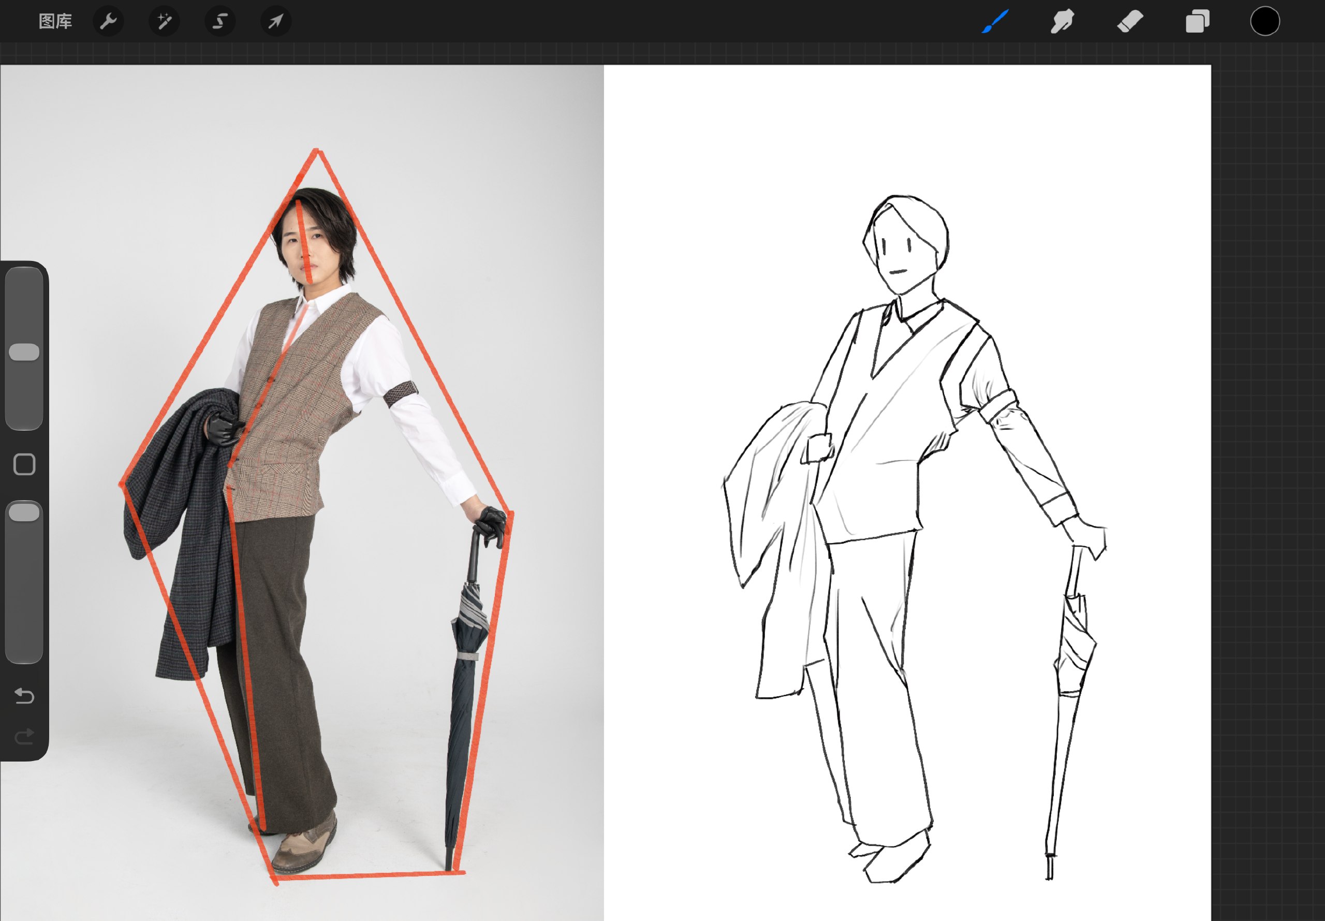Open the Layers panel
1325x921 pixels.
coord(1198,21)
